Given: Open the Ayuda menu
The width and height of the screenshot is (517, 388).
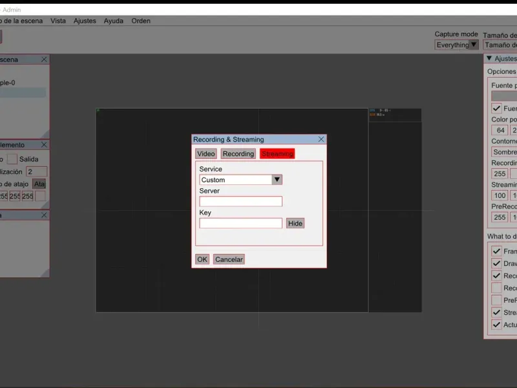Looking at the screenshot, I should click(x=114, y=21).
